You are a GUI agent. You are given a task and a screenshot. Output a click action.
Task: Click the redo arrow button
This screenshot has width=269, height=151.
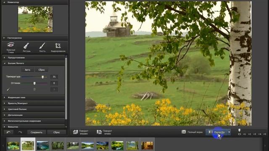coord(20,132)
